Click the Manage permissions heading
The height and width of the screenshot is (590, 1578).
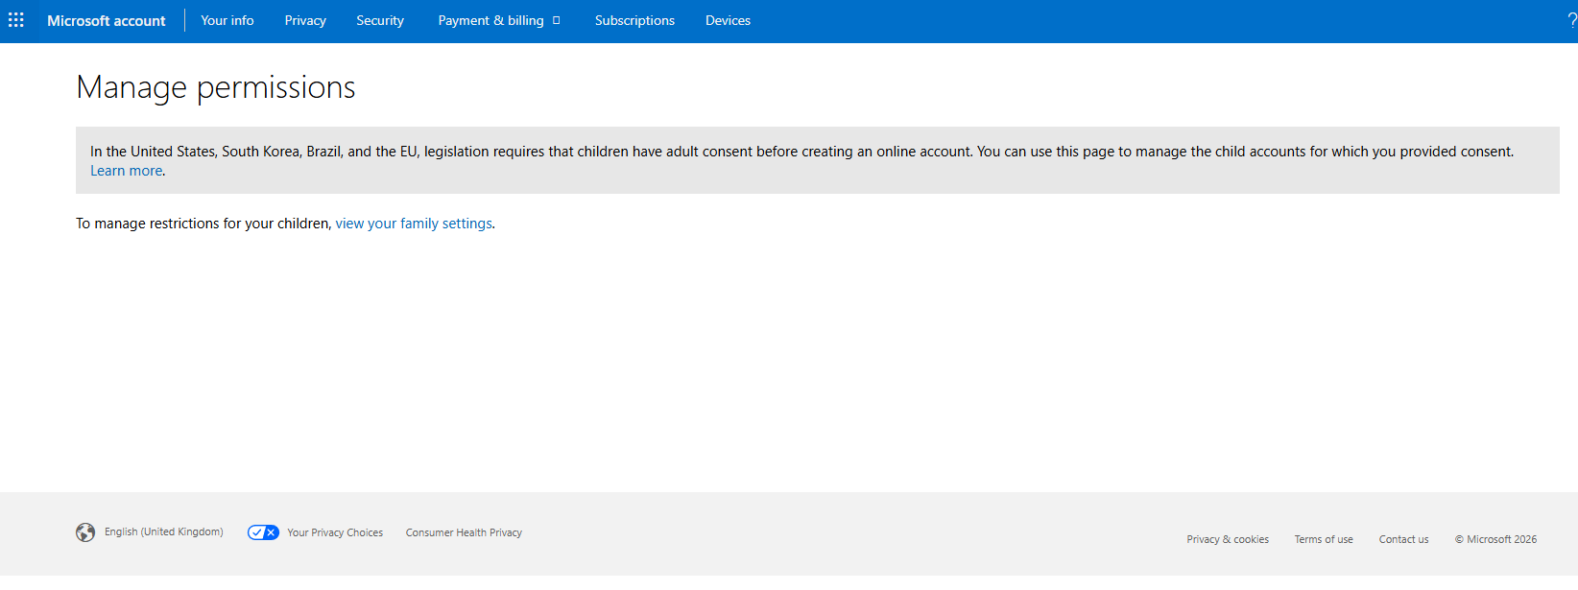point(216,87)
